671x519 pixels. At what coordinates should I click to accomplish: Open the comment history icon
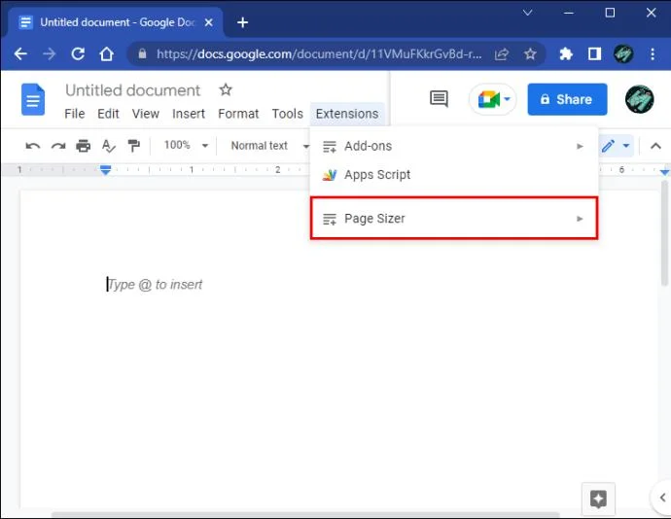click(x=439, y=99)
